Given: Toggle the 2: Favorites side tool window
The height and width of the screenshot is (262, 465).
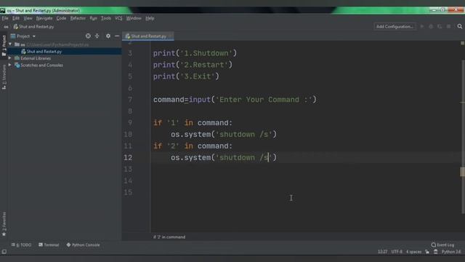Looking at the screenshot, I should [x=4, y=224].
